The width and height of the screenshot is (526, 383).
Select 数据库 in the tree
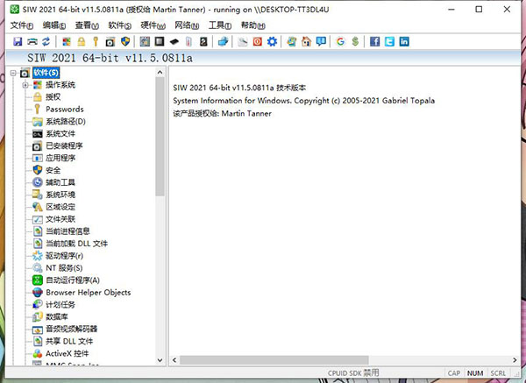tap(57, 316)
